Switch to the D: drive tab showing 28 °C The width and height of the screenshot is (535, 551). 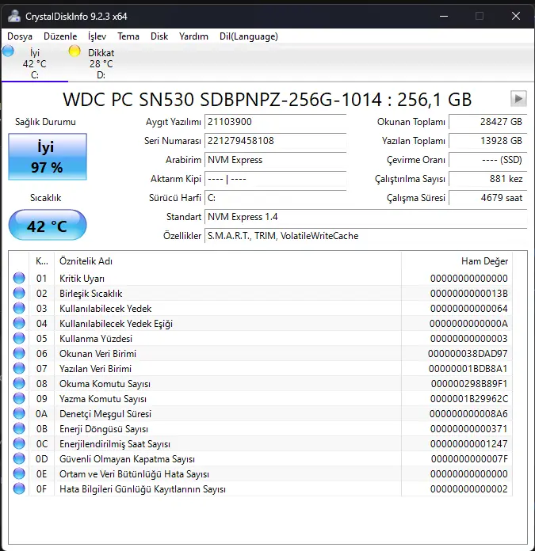click(x=101, y=63)
